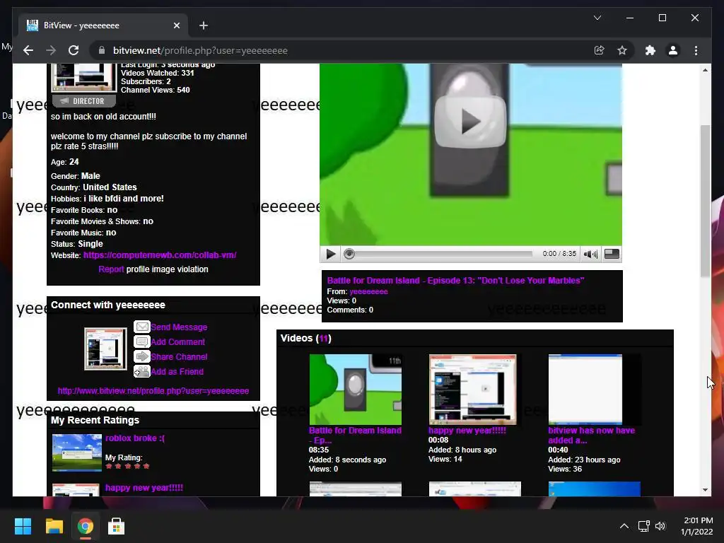Go back using the browser back arrow
Viewport: 724px width, 543px height.
(28, 50)
